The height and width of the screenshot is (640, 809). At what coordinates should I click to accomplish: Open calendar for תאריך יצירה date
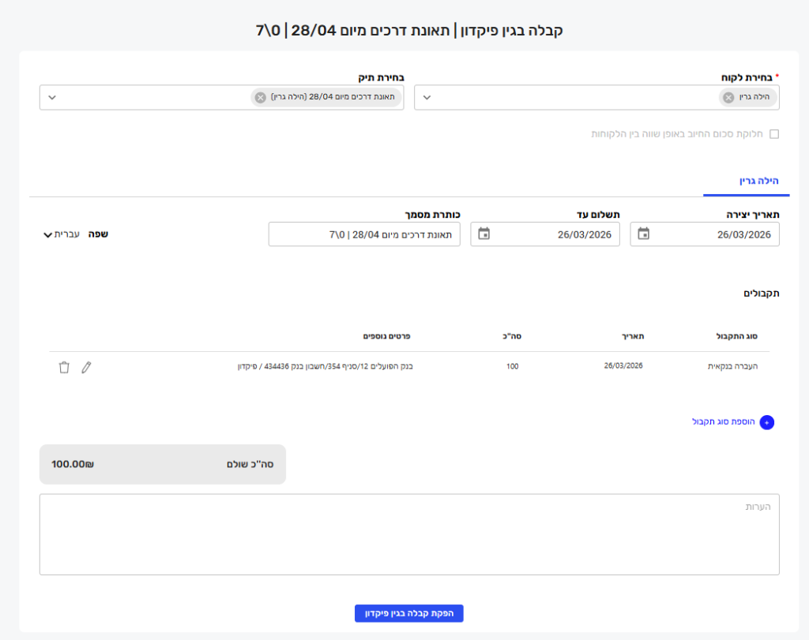(644, 234)
